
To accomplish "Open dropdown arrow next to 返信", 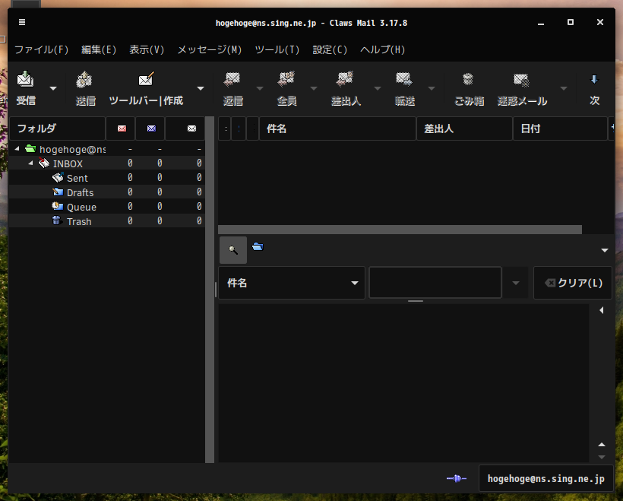I will pos(260,88).
